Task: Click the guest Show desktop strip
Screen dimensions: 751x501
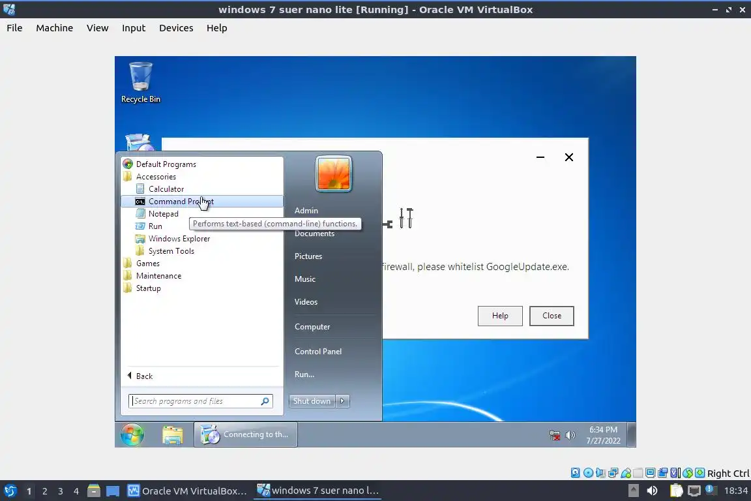Action: [632, 434]
